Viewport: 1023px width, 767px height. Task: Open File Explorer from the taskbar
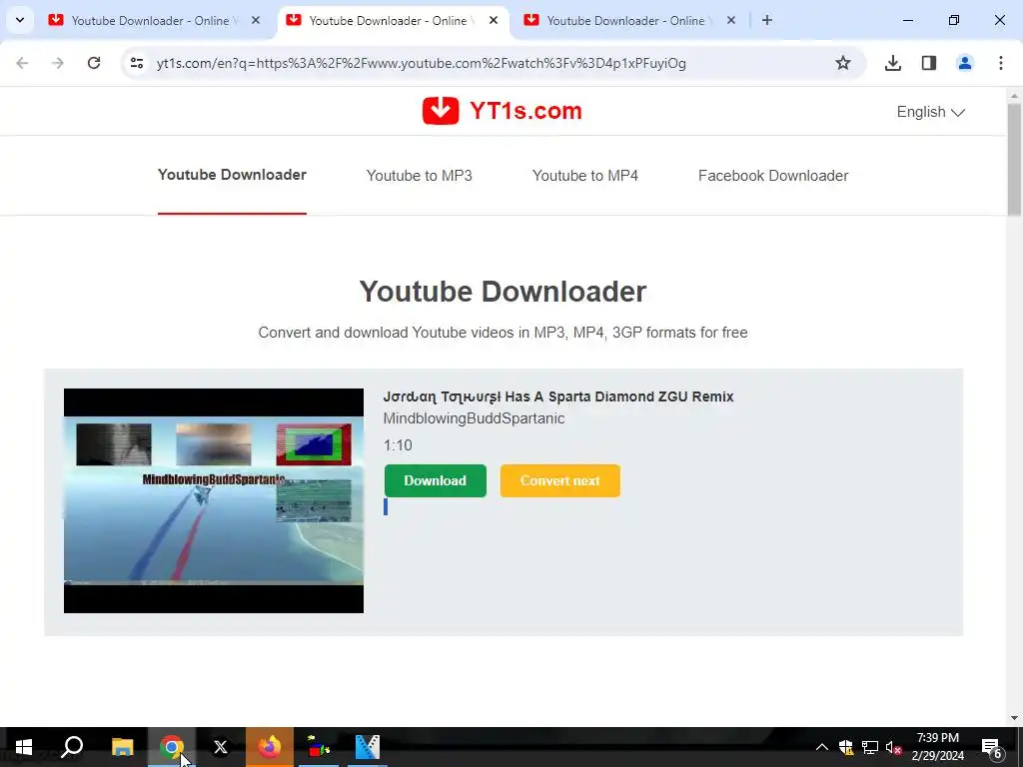pos(122,747)
